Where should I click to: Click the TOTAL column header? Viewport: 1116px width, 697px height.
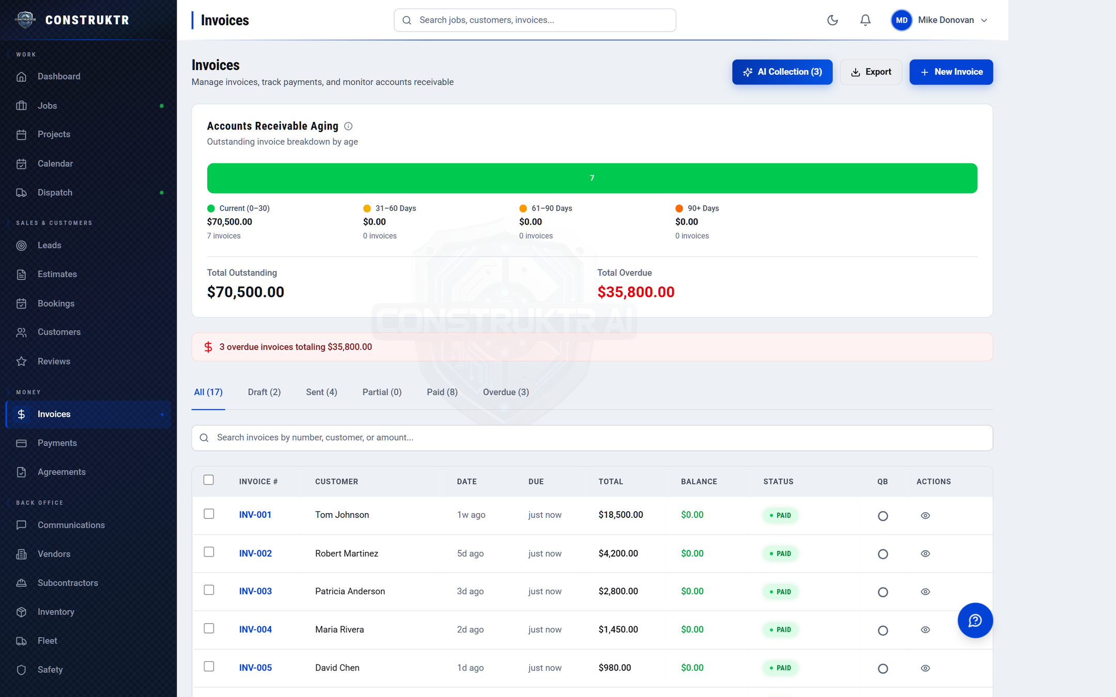coord(611,482)
